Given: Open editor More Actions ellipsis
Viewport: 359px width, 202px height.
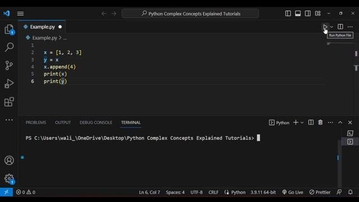Looking at the screenshot, I should (x=350, y=27).
